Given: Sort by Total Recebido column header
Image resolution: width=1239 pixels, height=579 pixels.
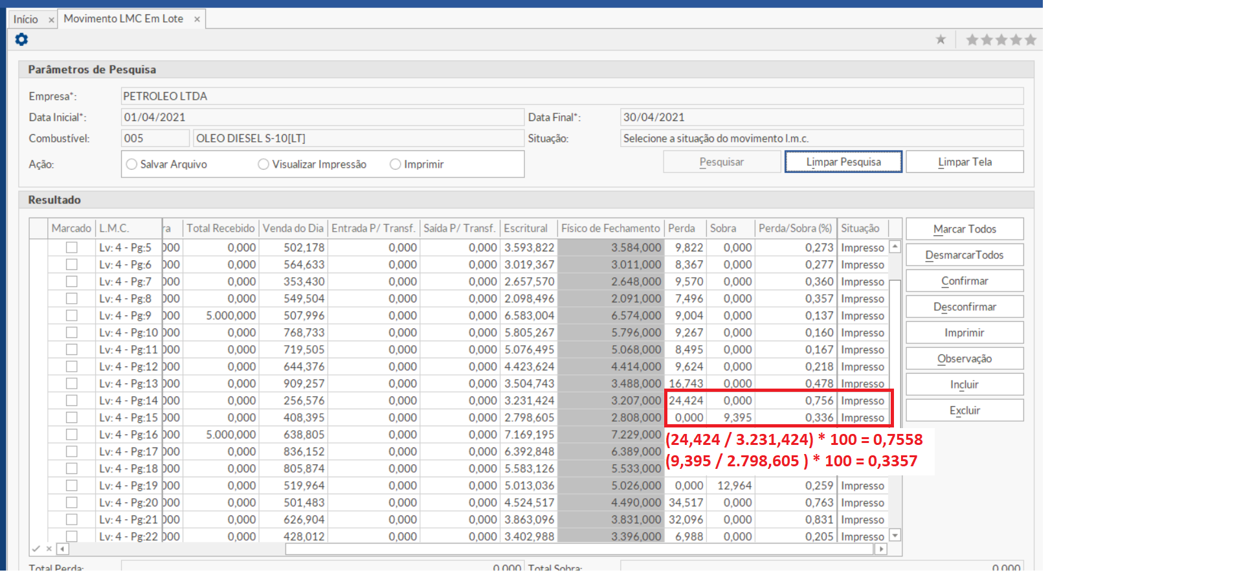Looking at the screenshot, I should tap(221, 229).
